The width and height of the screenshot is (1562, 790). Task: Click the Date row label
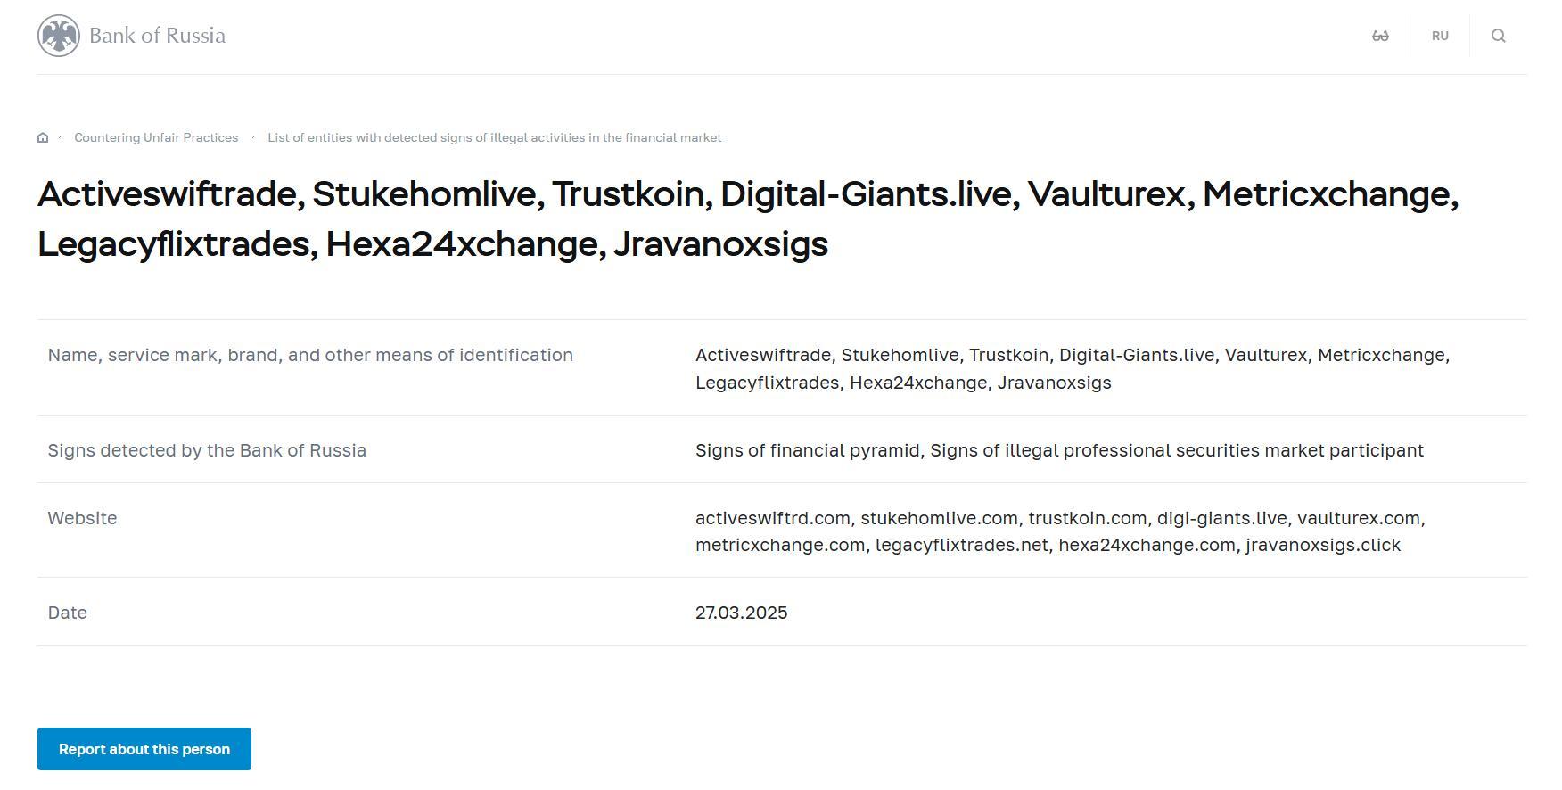[x=67, y=613]
